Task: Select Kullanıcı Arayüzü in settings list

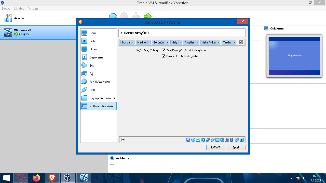Action: pos(98,106)
